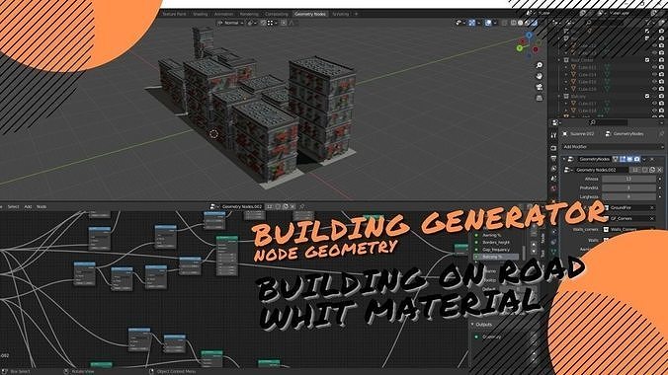Unlink node group in node editor header
This screenshot has width=668, height=375.
tap(292, 206)
